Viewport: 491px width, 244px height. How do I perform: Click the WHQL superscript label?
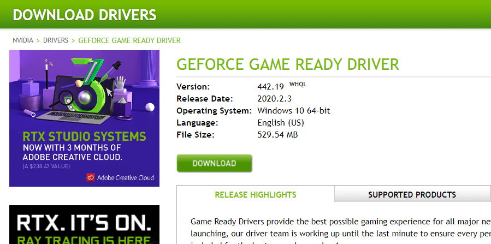coord(298,84)
